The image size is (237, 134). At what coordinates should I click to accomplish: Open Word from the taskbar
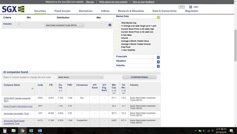click(40, 131)
